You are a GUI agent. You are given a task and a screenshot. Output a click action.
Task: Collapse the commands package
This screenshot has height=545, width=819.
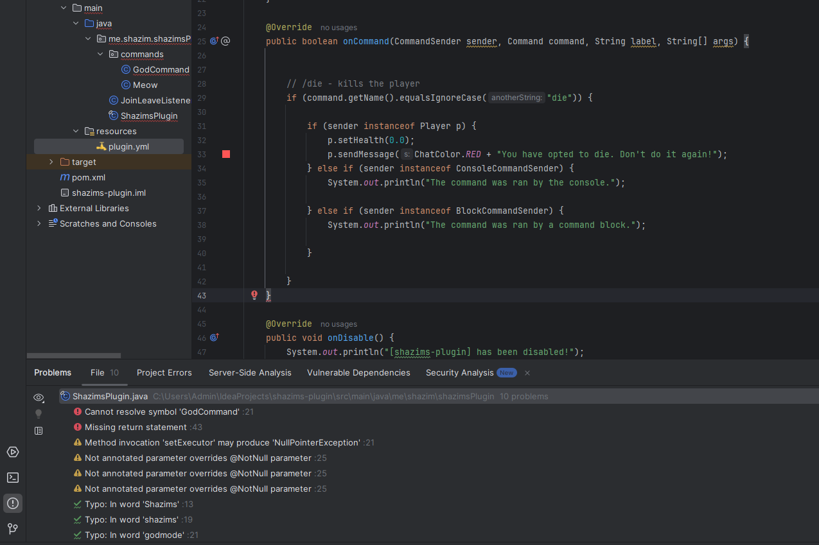tap(100, 55)
